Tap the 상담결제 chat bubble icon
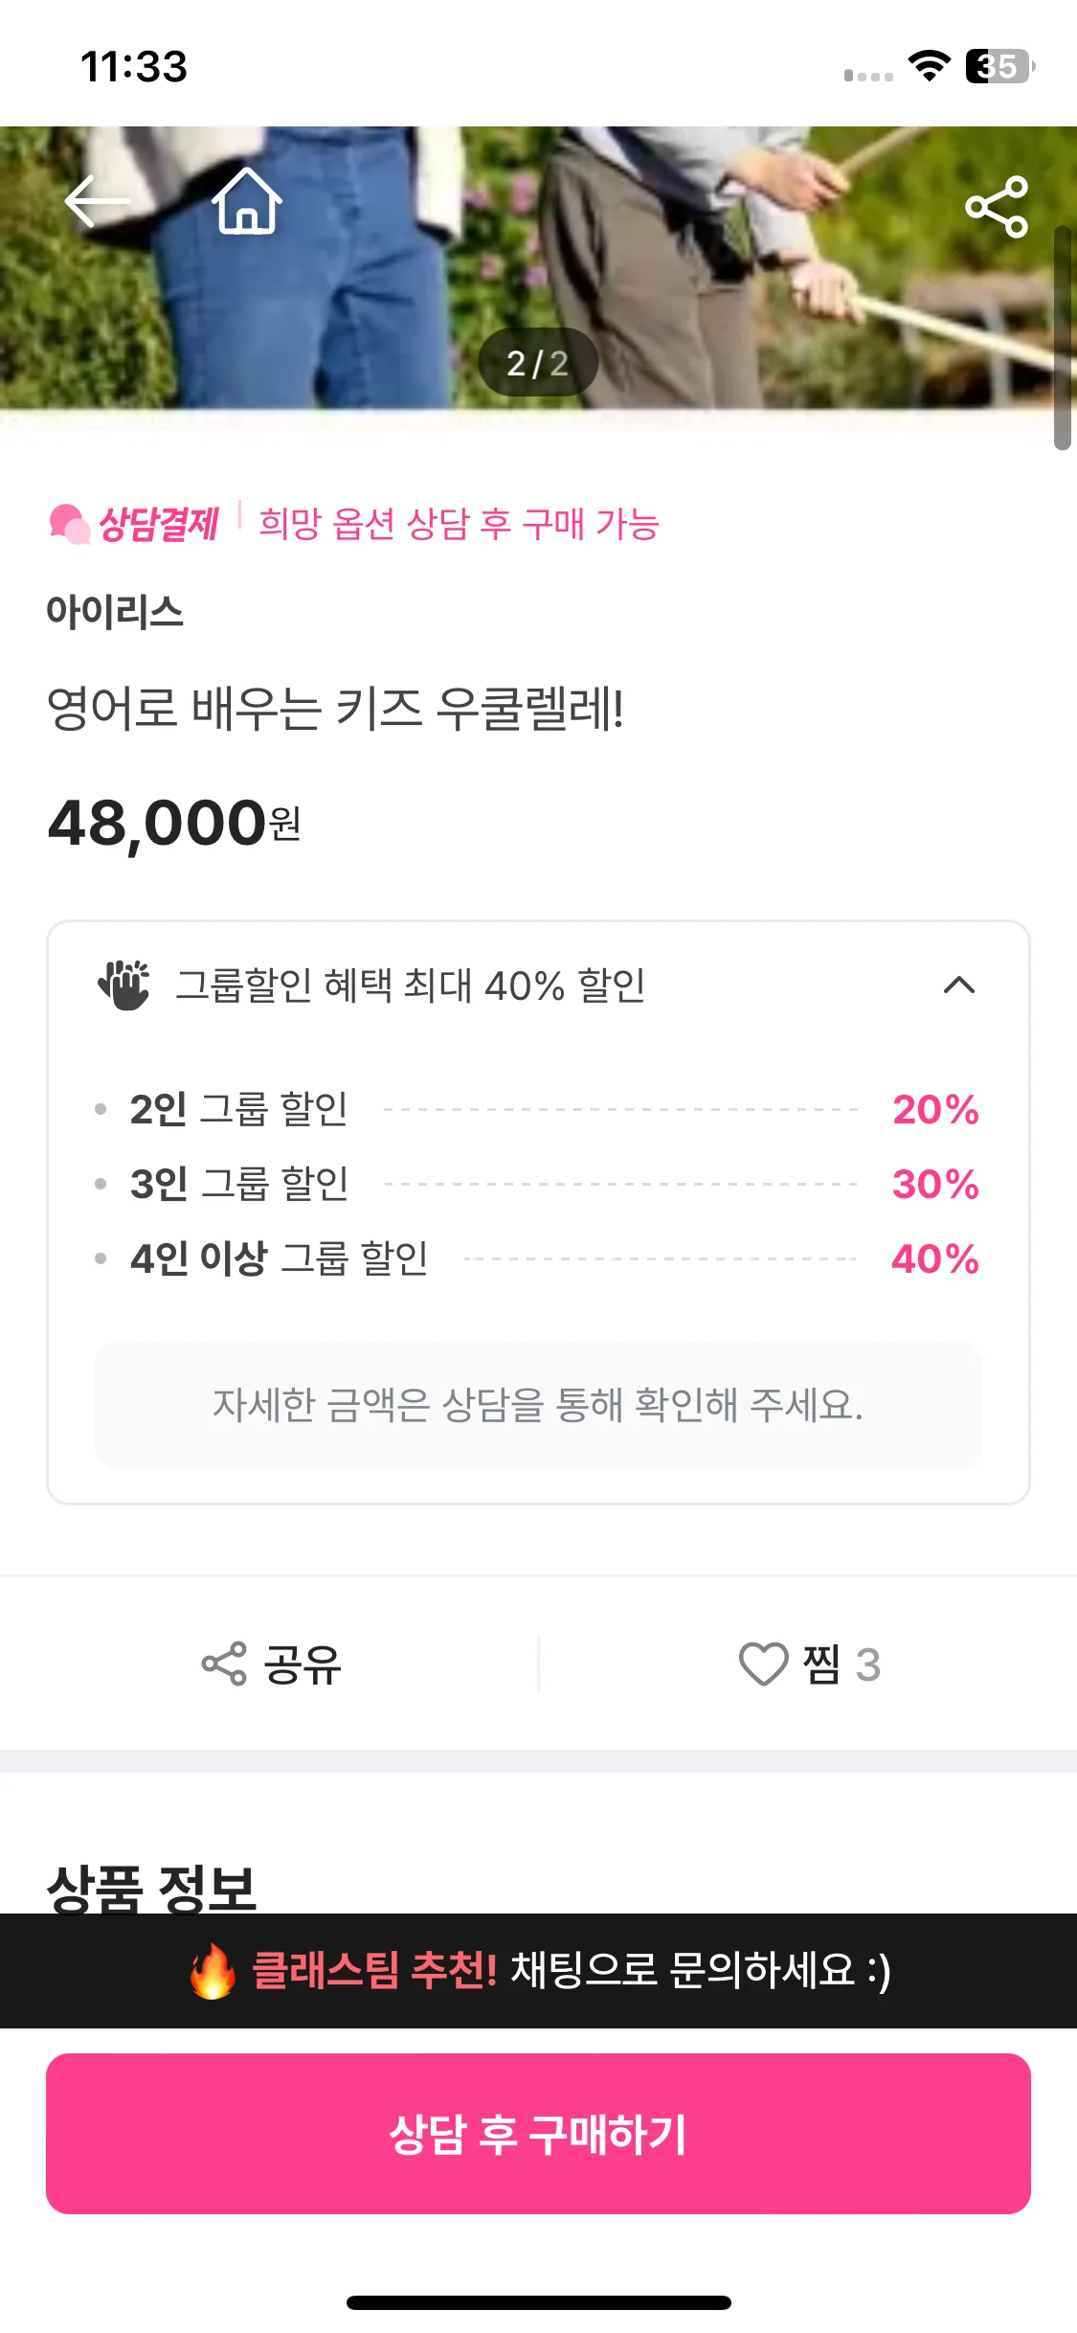Image resolution: width=1077 pixels, height=2333 pixels. (69, 525)
